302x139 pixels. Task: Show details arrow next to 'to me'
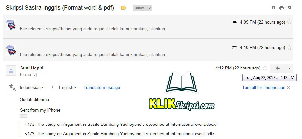pos(35,75)
